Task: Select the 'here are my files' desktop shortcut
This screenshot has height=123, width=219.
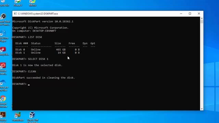Action: point(3,85)
